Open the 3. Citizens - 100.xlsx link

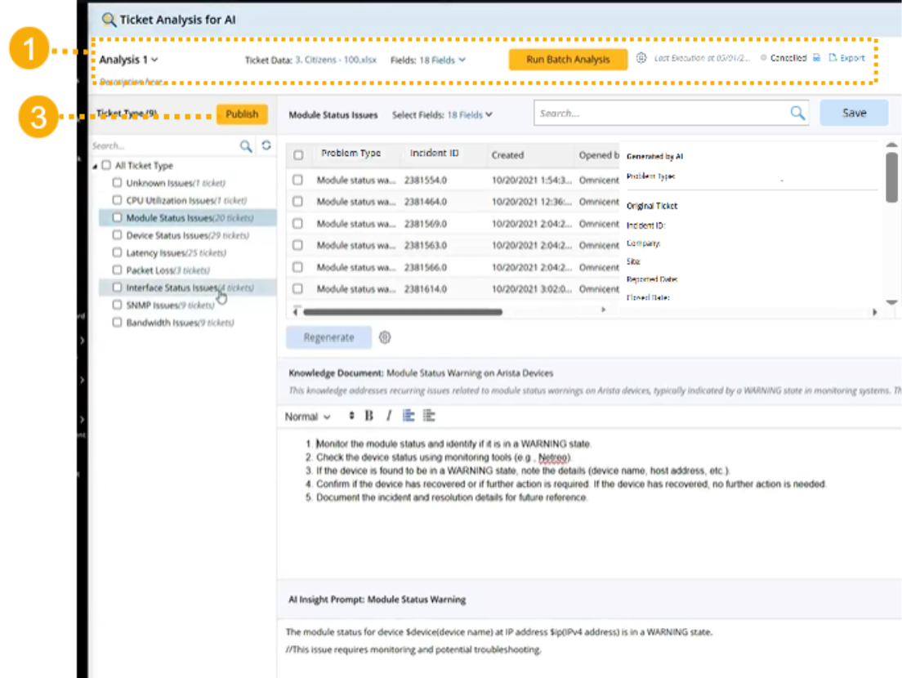[336, 60]
